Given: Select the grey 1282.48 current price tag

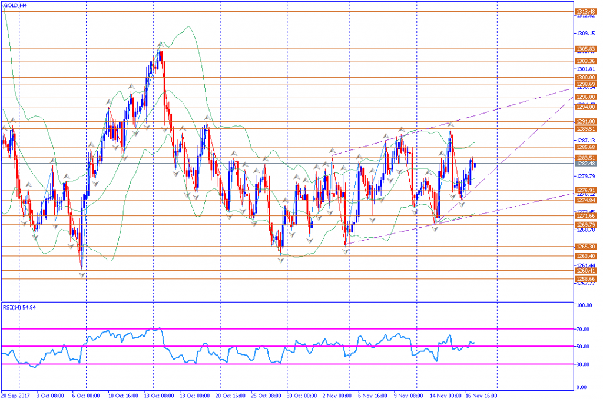Looking at the screenshot, I should [x=585, y=164].
